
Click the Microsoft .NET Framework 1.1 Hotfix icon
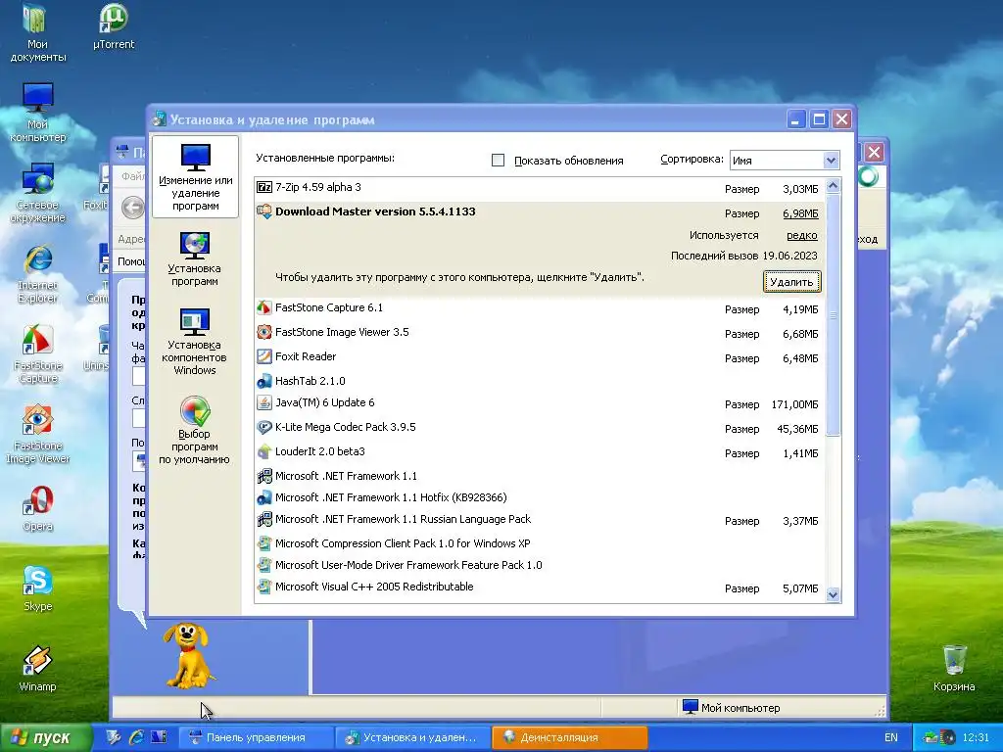click(264, 497)
